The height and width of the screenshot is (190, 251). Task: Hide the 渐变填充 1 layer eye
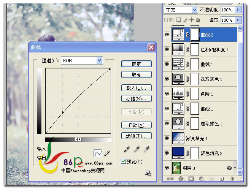[x=167, y=138]
